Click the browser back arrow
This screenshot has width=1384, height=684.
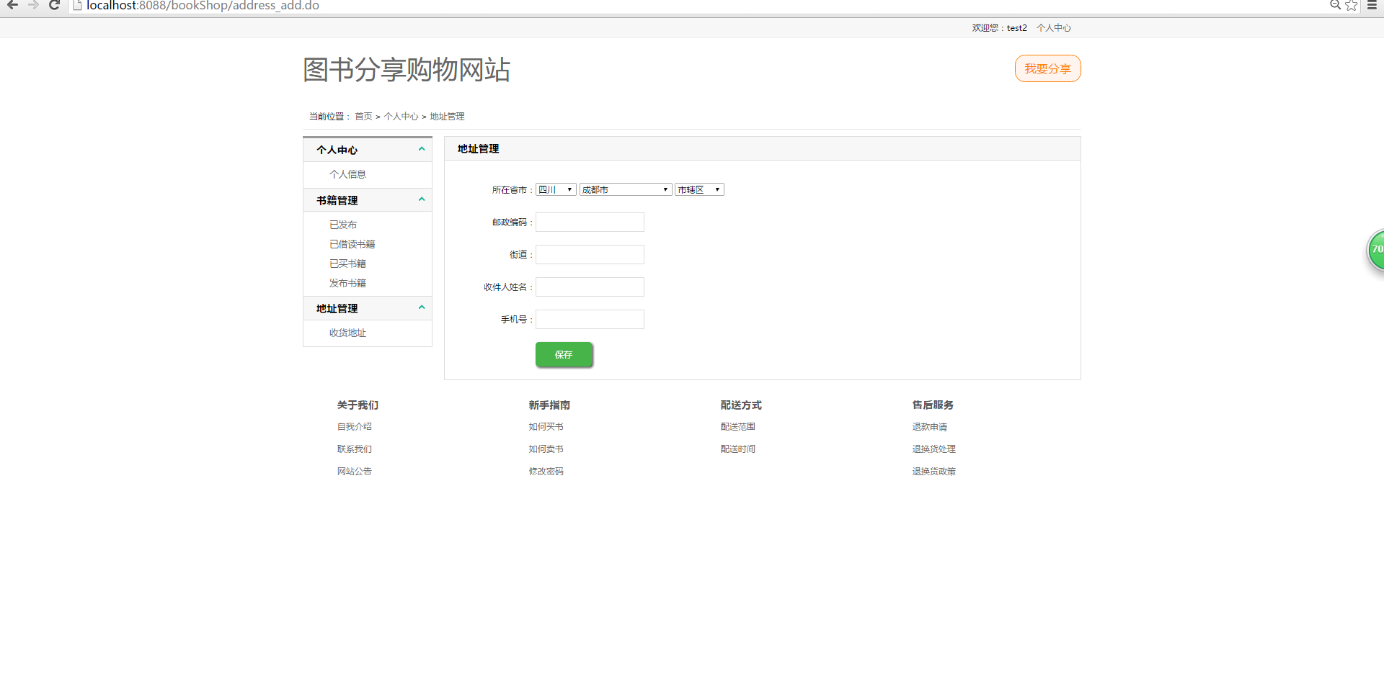click(x=12, y=5)
